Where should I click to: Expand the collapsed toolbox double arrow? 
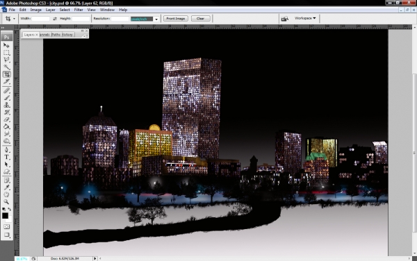point(3,28)
